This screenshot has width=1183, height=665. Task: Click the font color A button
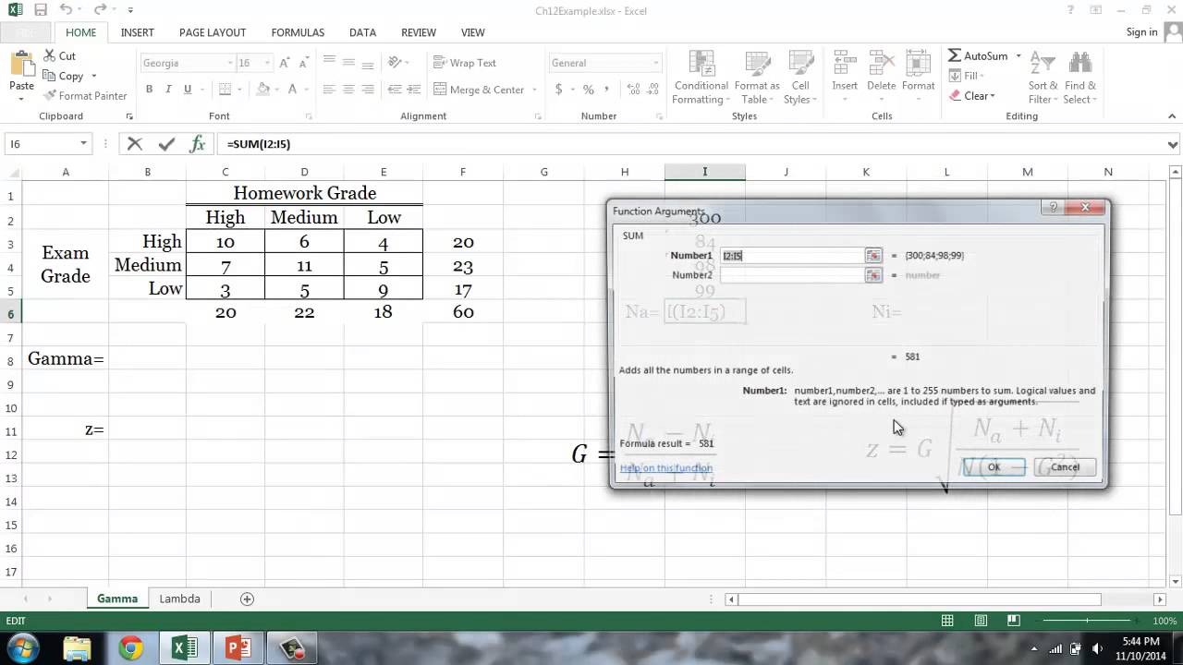click(x=294, y=90)
